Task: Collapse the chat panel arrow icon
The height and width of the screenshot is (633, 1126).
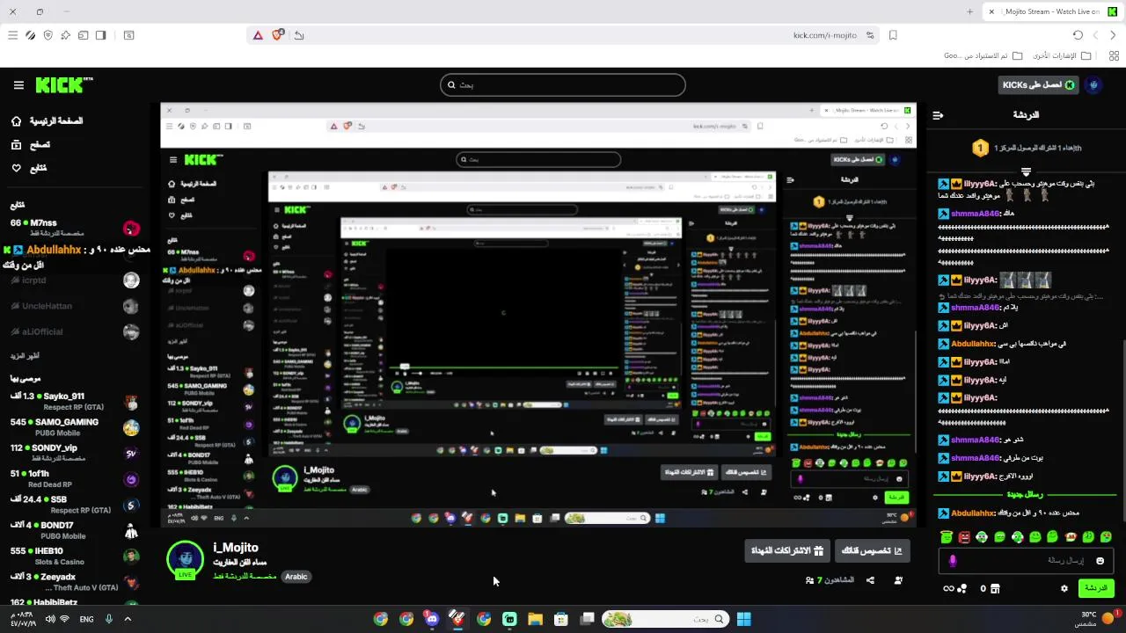Action: click(938, 115)
